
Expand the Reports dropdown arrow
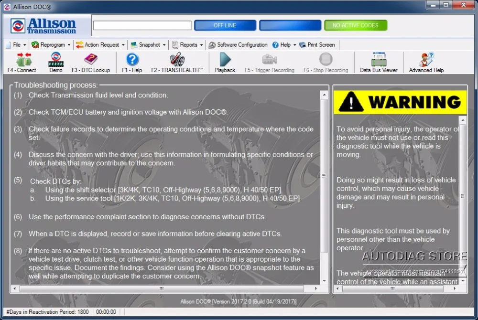pos(201,45)
